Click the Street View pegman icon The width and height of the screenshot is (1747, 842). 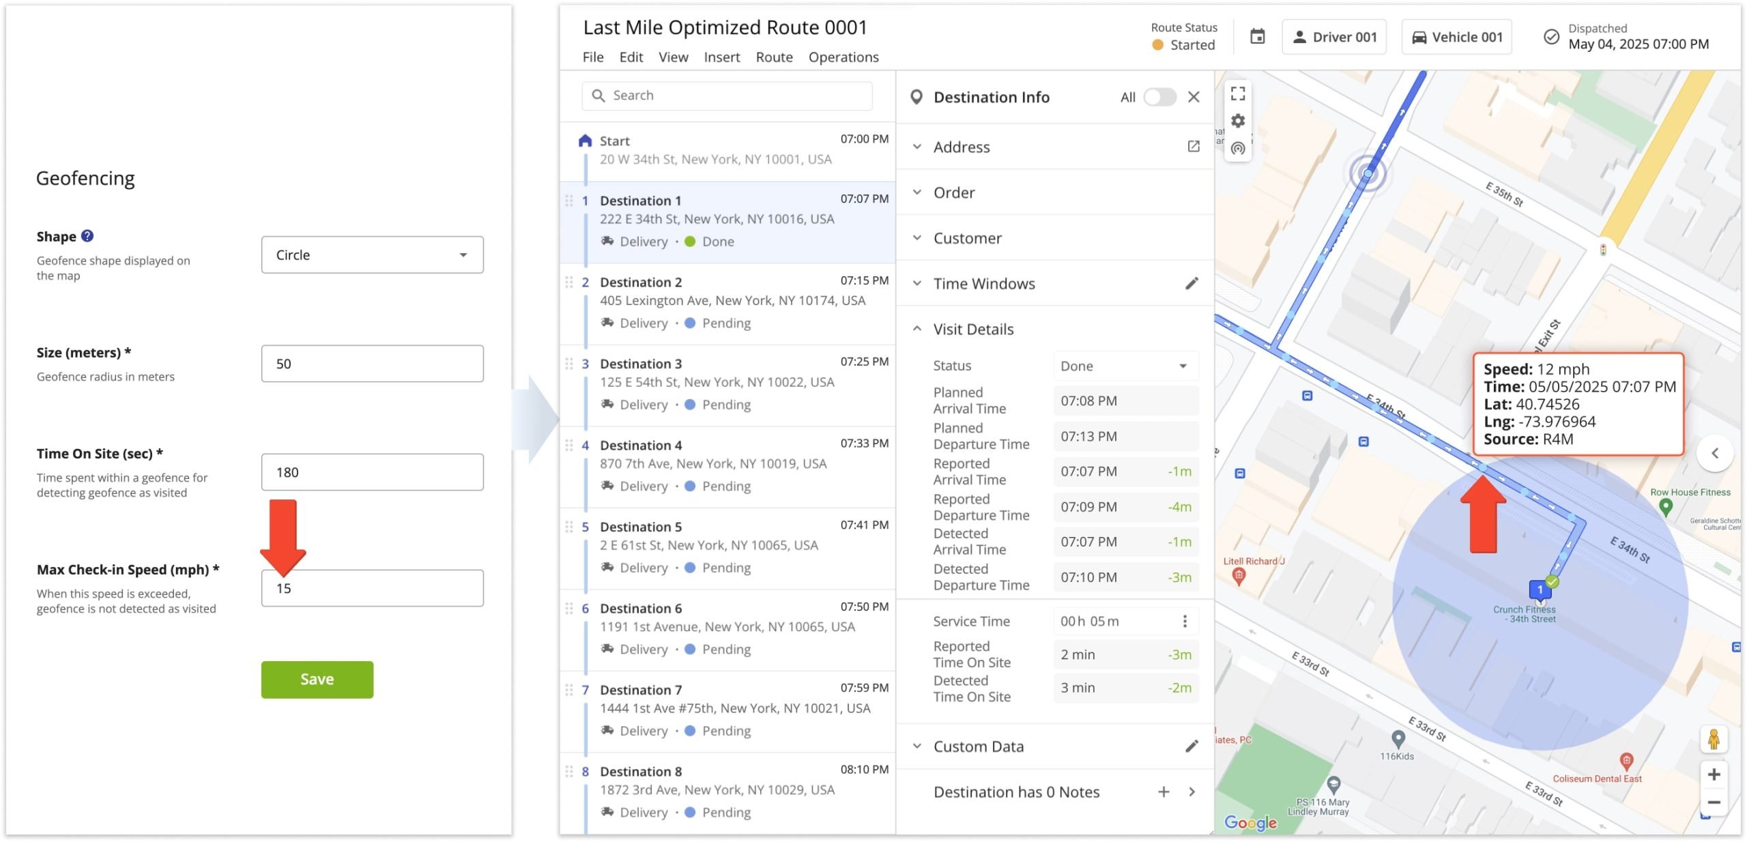click(1714, 739)
